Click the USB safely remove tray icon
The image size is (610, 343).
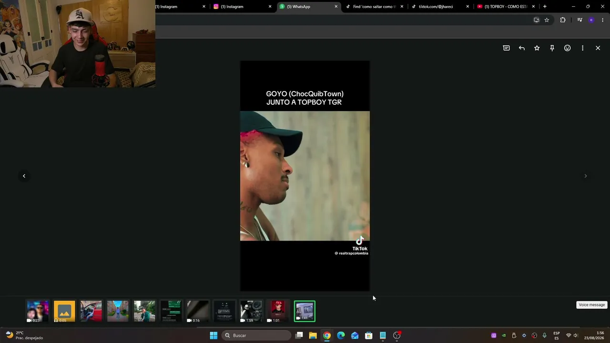click(x=514, y=335)
